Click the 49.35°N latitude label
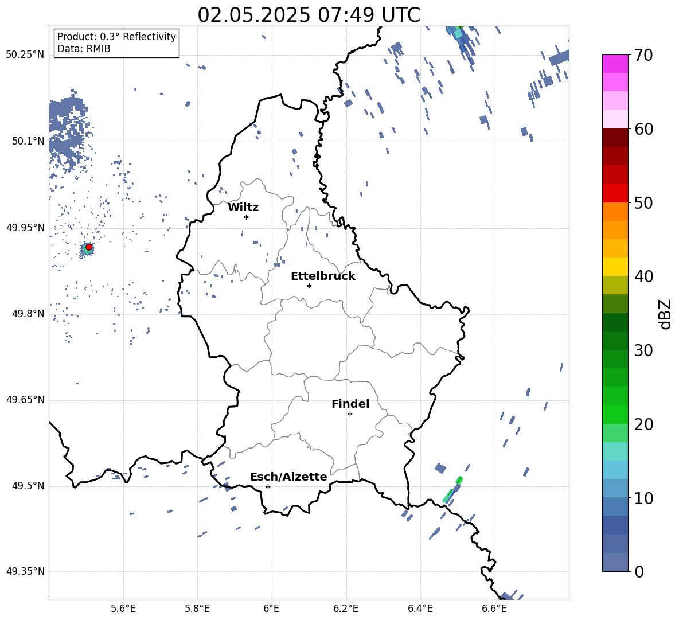 click(x=25, y=571)
